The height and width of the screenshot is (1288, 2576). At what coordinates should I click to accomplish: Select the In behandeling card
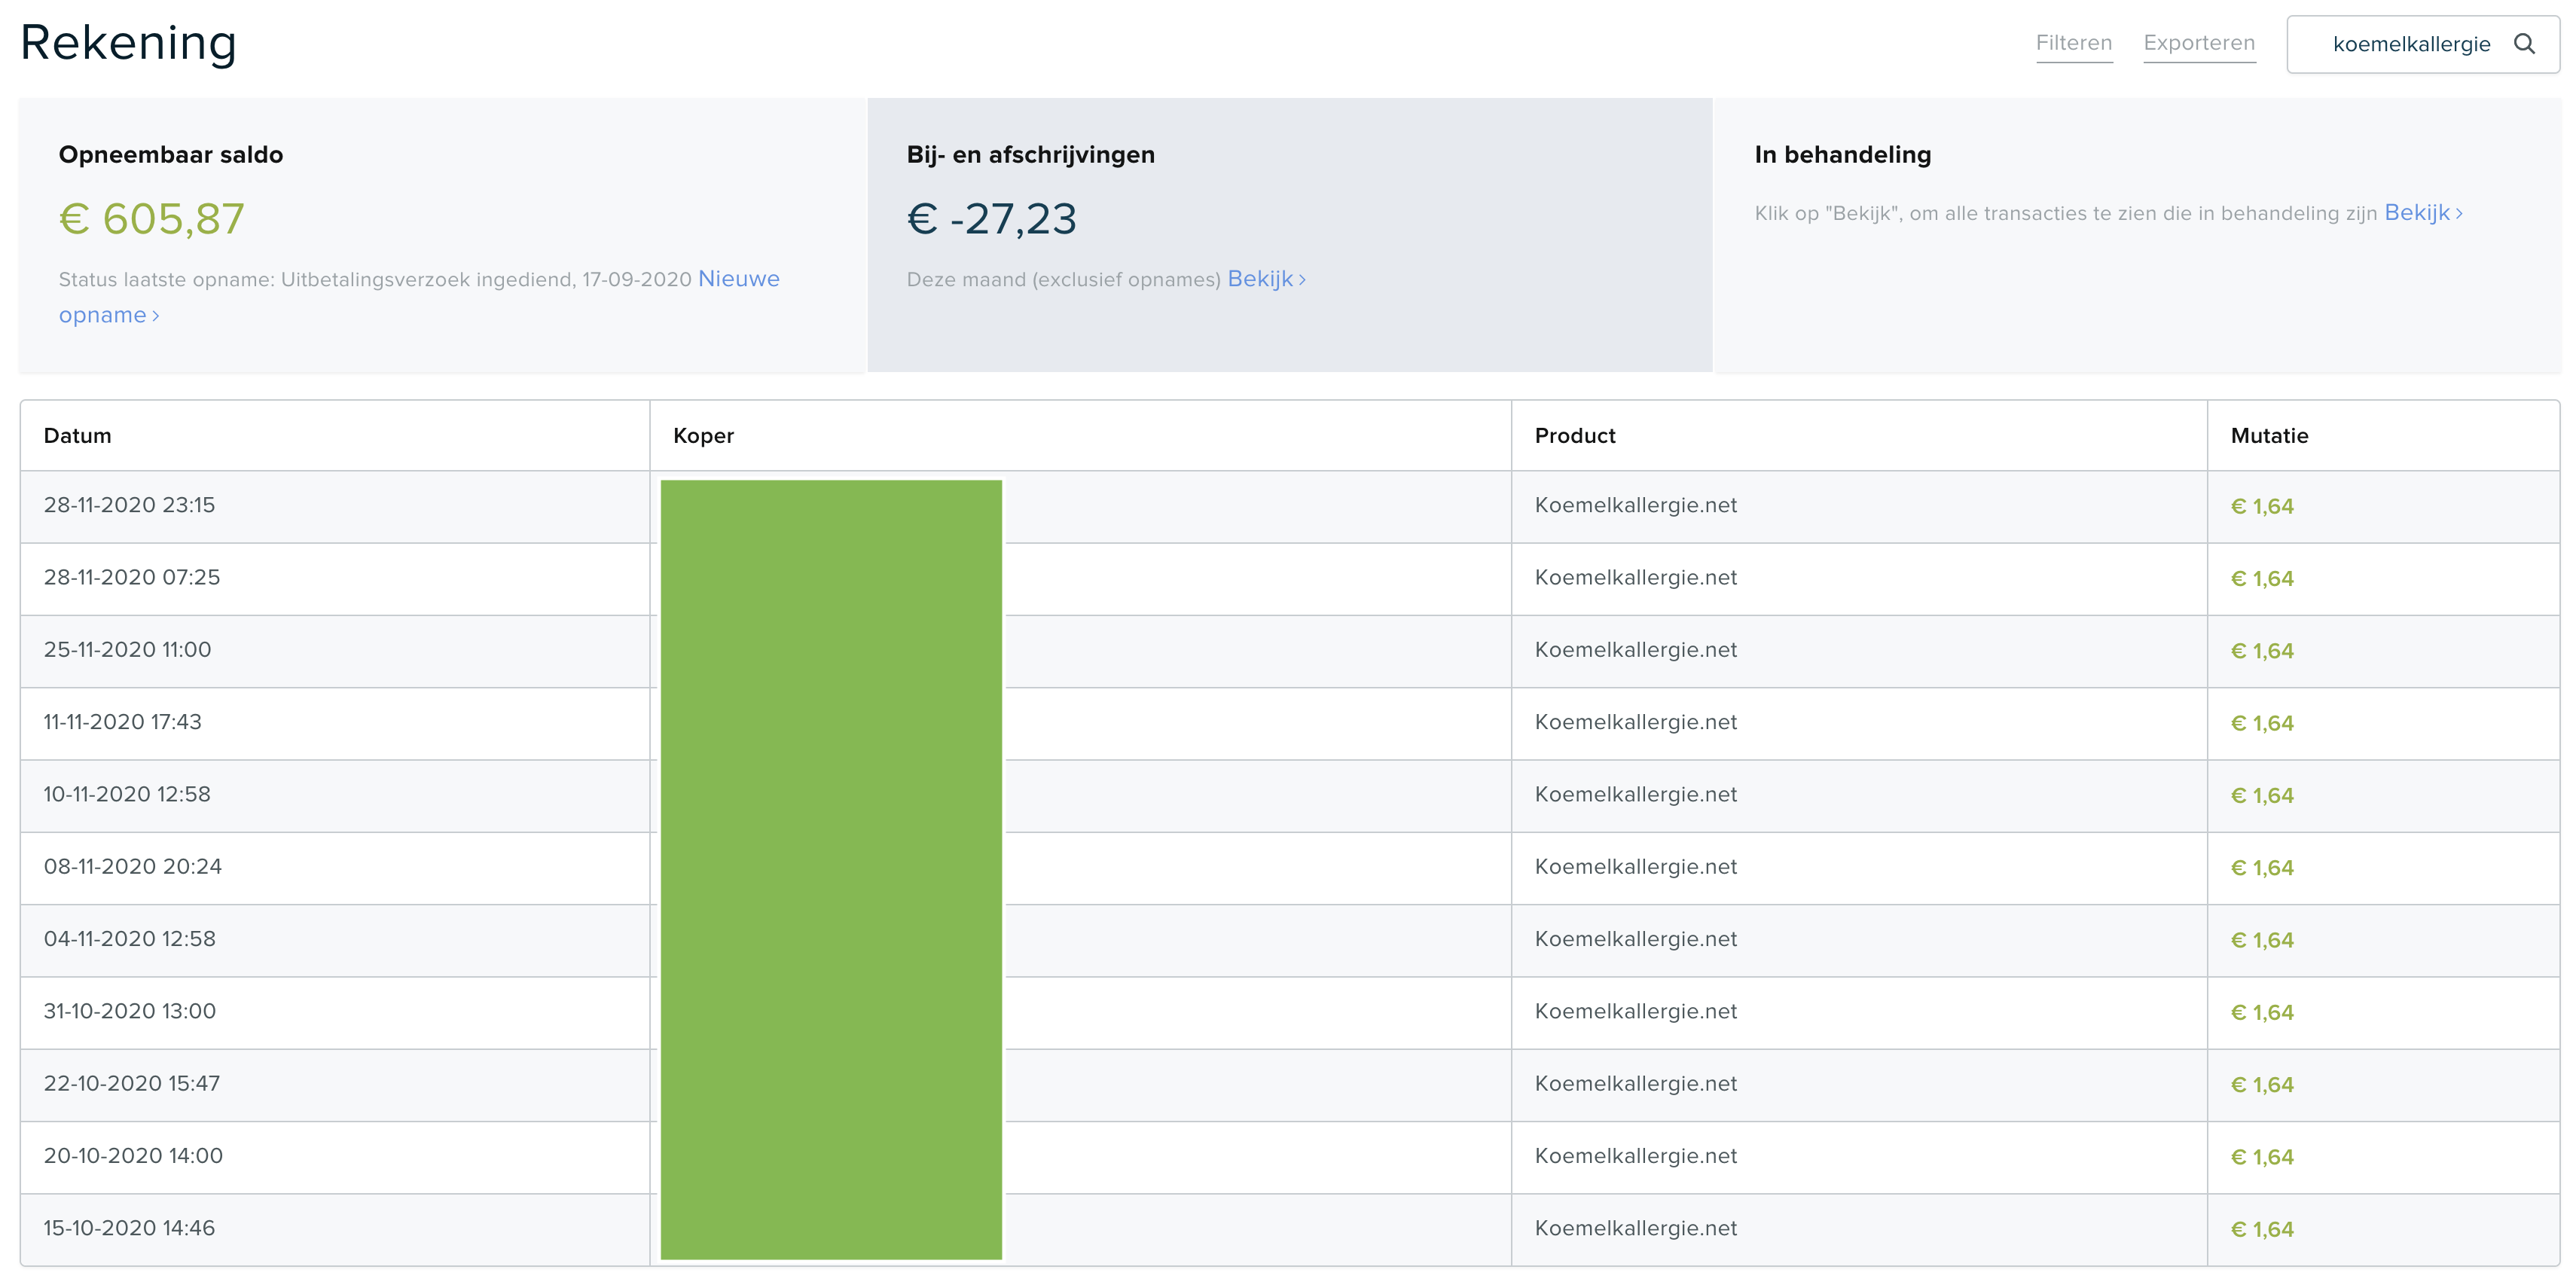[2138, 236]
